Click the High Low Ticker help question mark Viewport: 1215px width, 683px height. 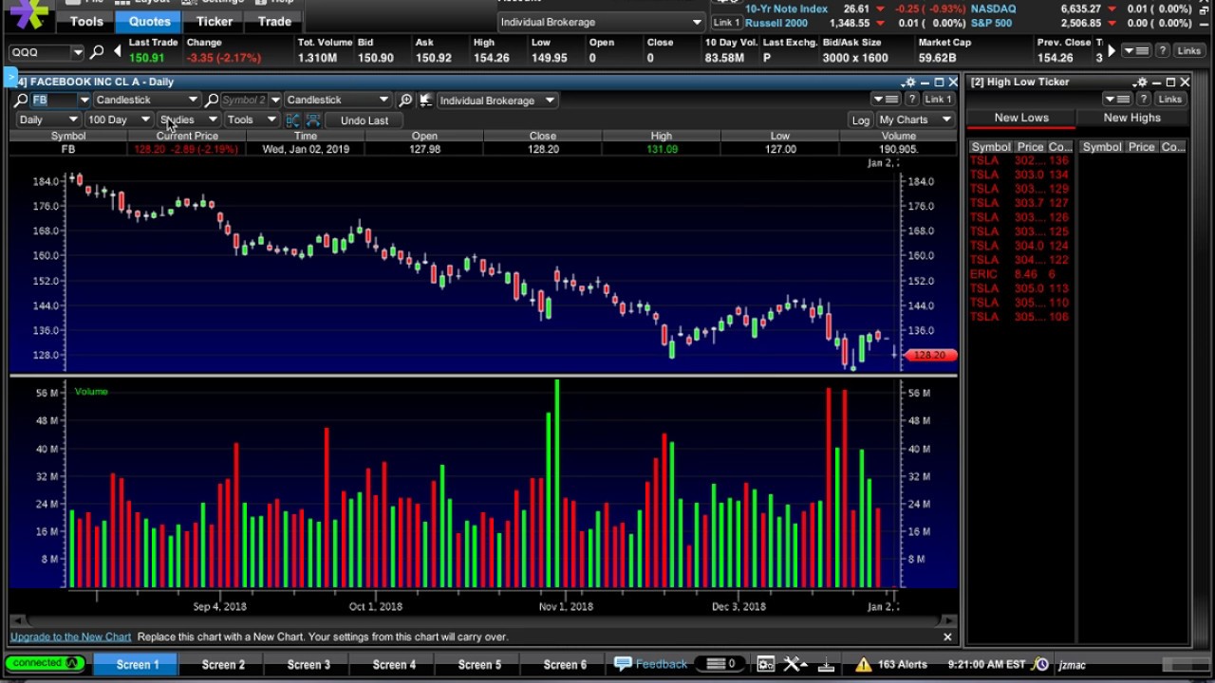pyautogui.click(x=1144, y=99)
